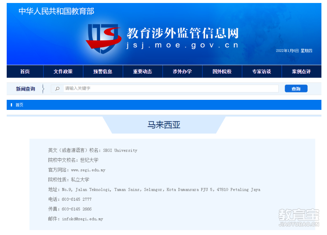
Task: Select 涉外办学 in navigation bar
Action: coord(182,72)
